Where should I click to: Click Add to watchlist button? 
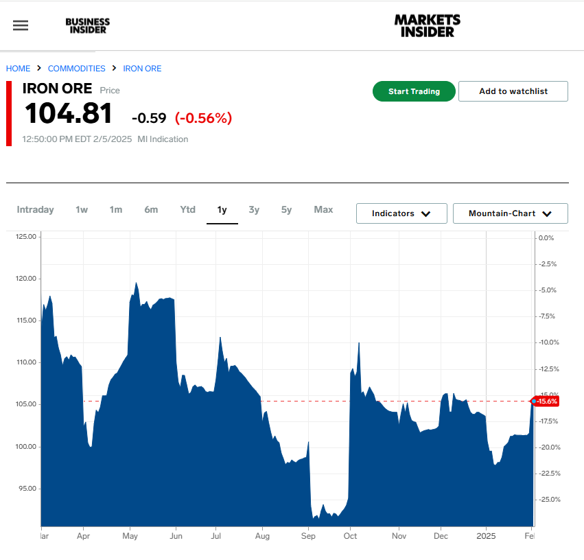pyautogui.click(x=513, y=91)
